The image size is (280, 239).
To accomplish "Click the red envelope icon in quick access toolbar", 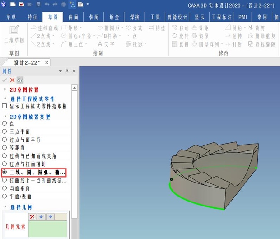I will [x=21, y=4].
